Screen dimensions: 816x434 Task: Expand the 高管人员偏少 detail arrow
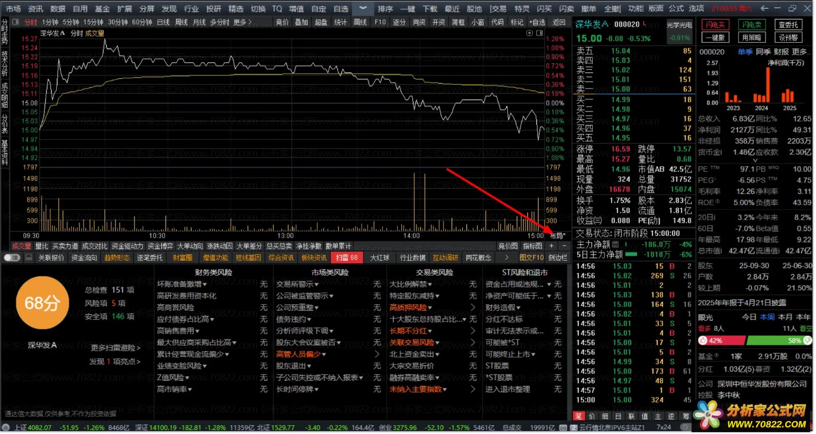pyautogui.click(x=377, y=354)
